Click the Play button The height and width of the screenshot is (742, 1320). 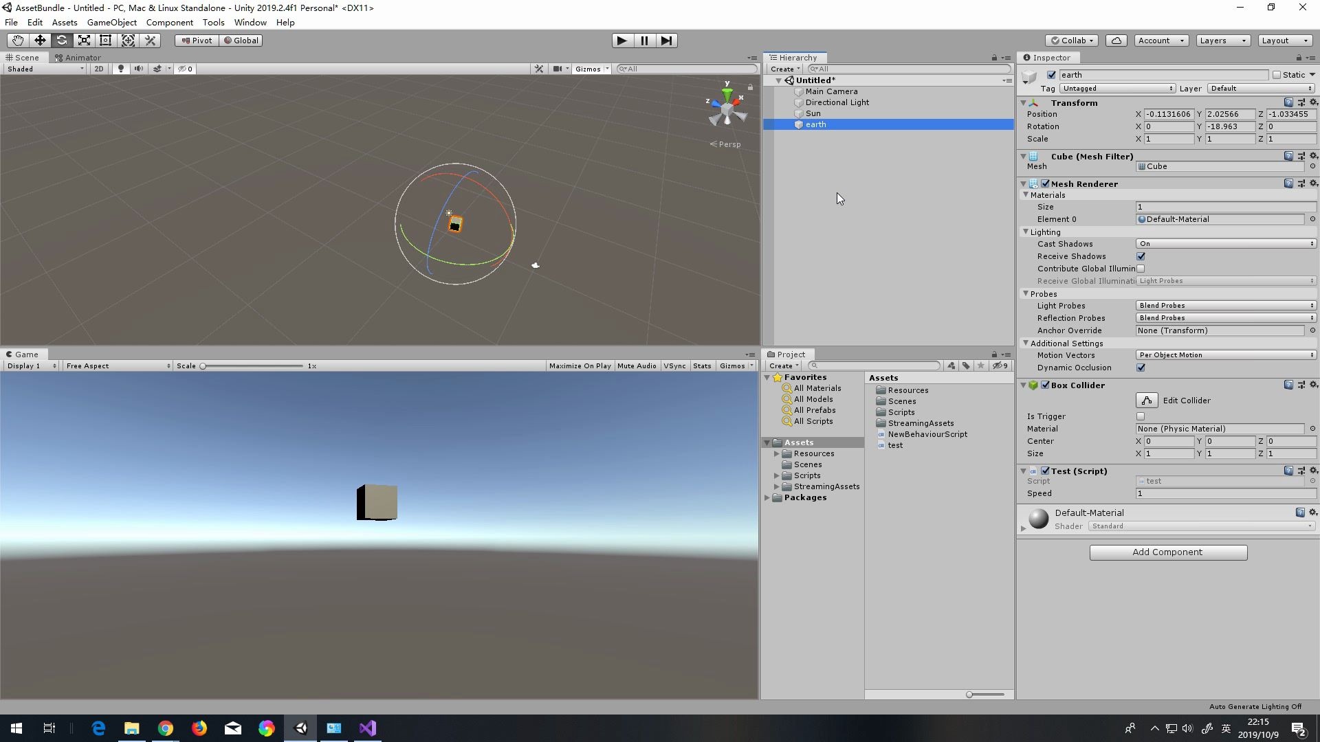[x=621, y=41]
